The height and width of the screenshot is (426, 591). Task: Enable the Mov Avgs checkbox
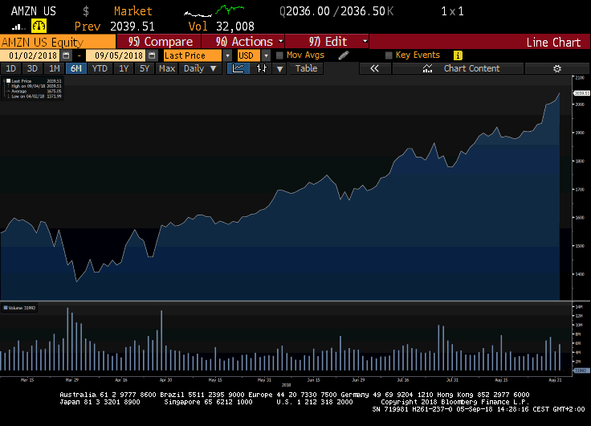279,55
